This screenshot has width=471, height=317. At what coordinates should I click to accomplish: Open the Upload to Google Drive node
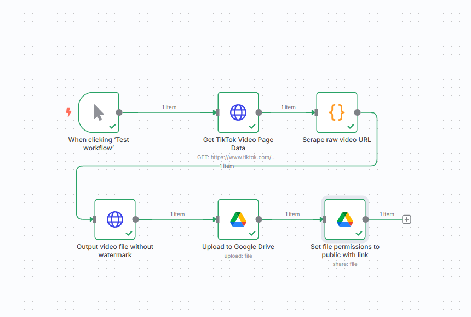[238, 219]
